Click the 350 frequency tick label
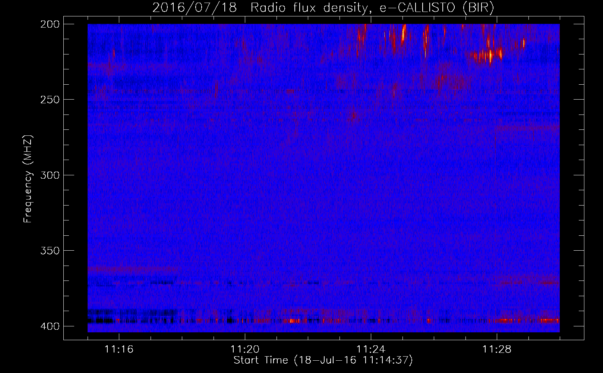This screenshot has width=603, height=373. click(50, 251)
